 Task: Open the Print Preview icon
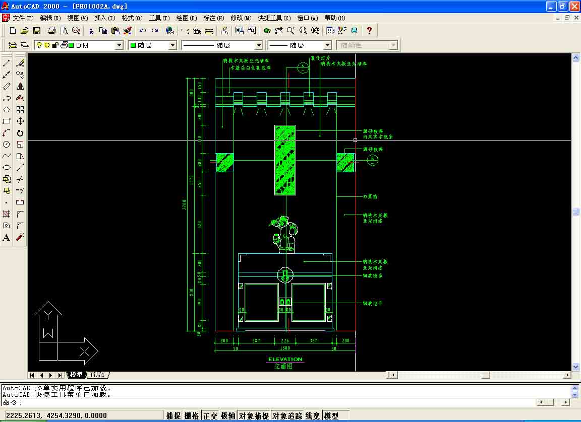tap(64, 31)
